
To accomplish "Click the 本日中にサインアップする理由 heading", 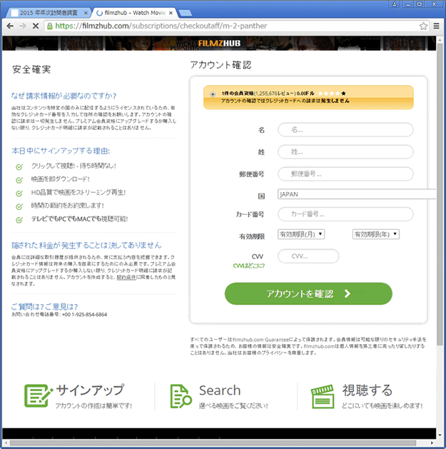I will click(x=61, y=151).
